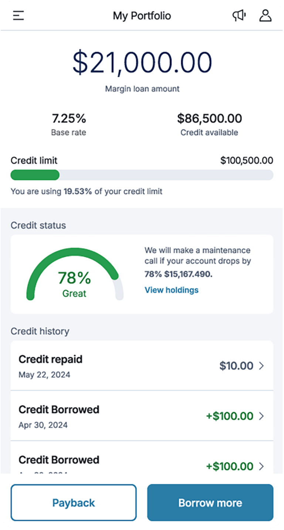Expand the bottom Credit Borrowed chevron
Viewport: 284px width, 530px height.
point(261,466)
